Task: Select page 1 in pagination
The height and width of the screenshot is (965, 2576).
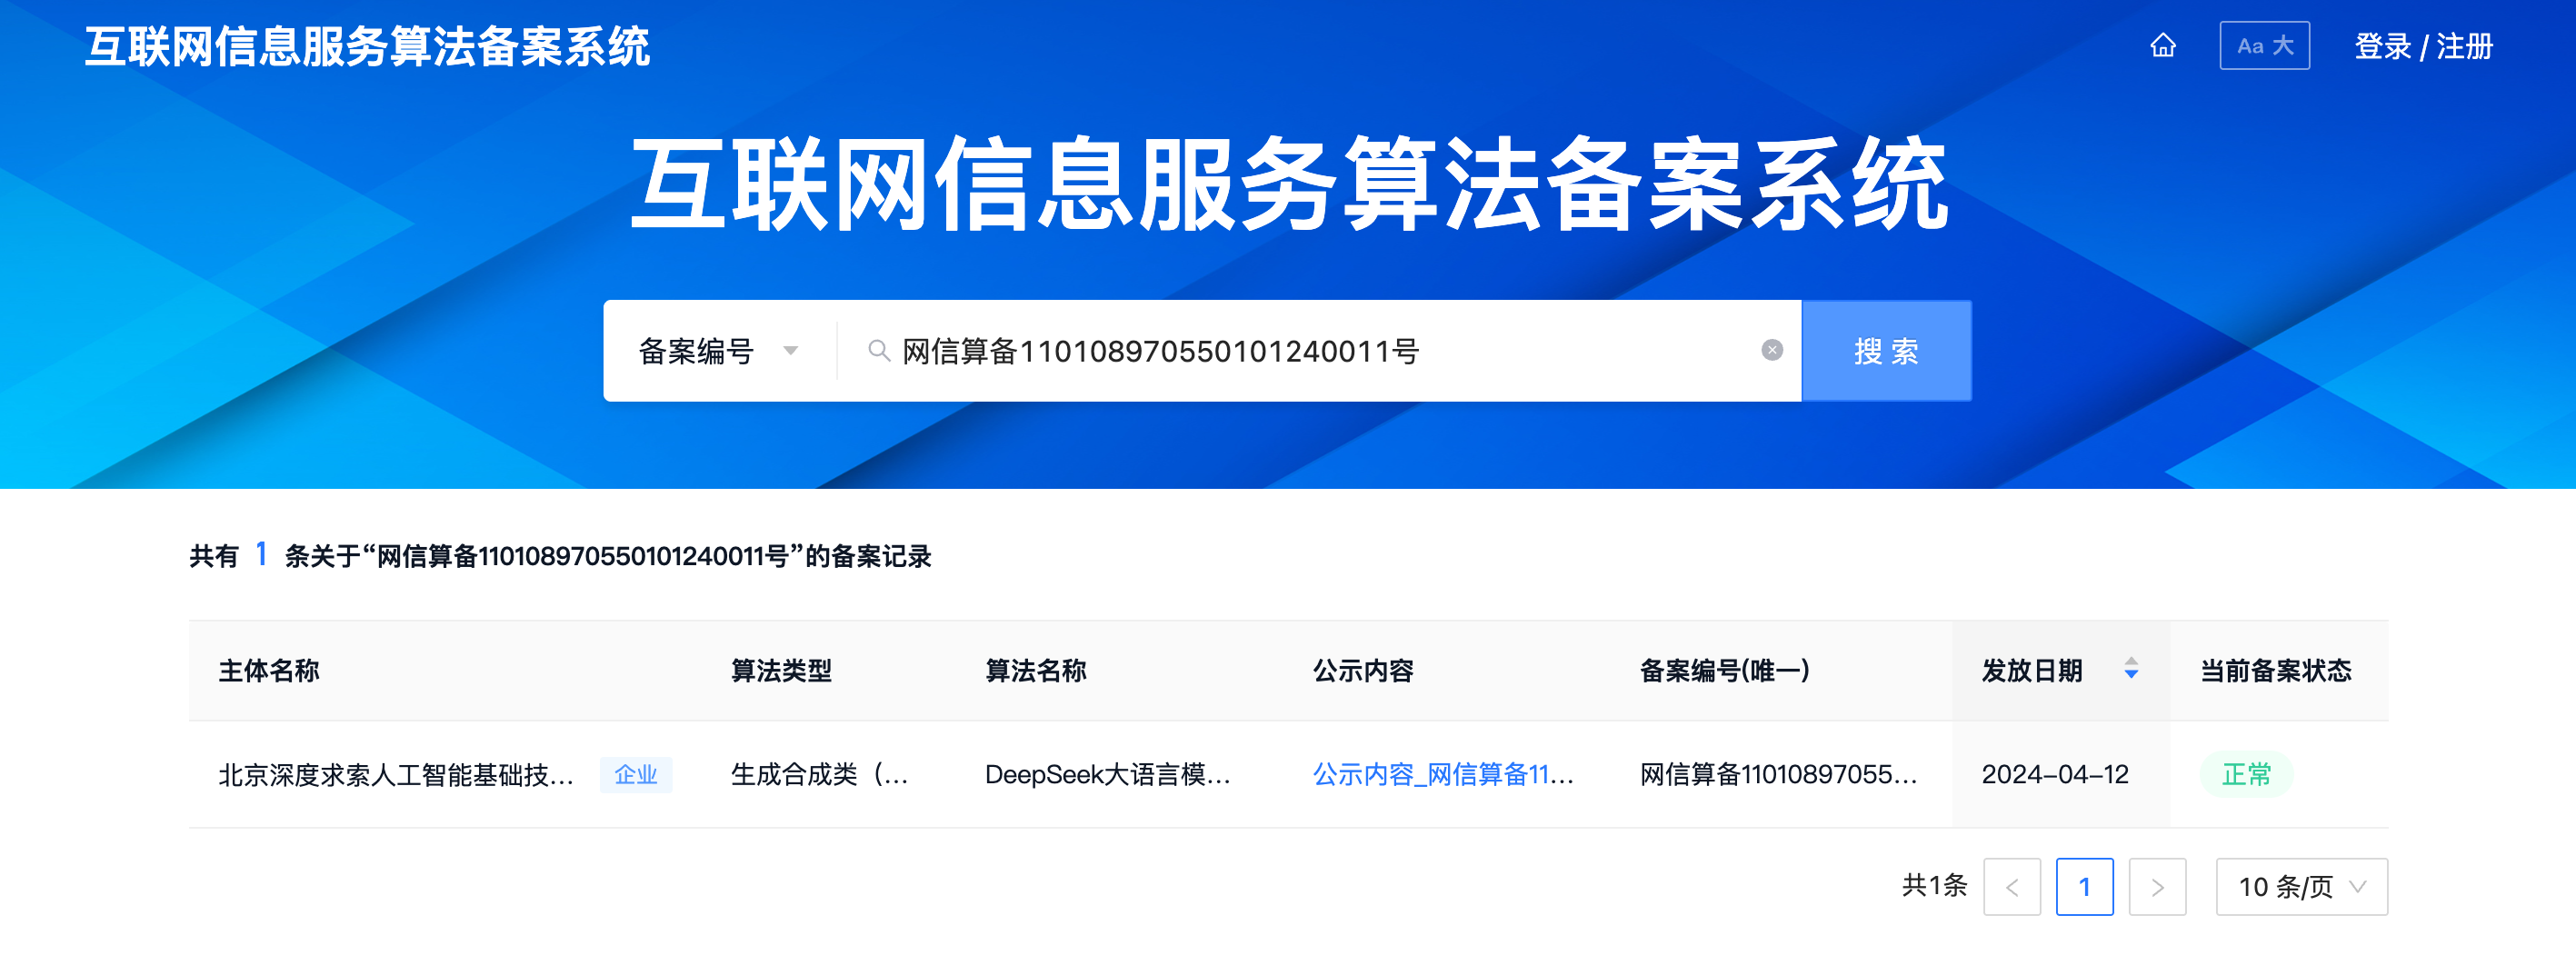Action: tap(2084, 887)
